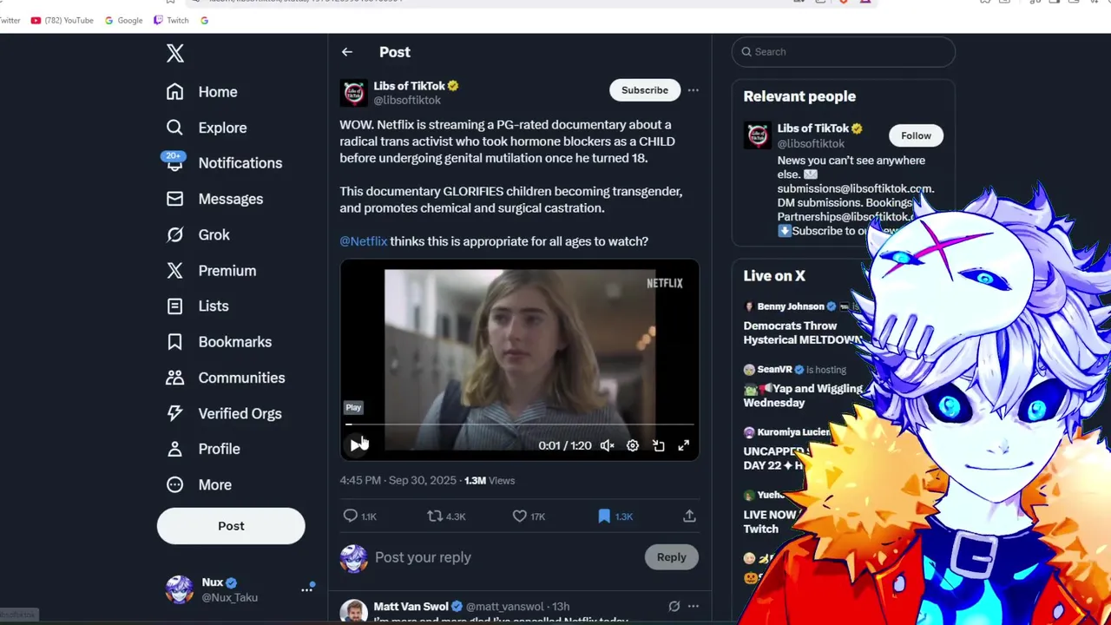The width and height of the screenshot is (1111, 625).
Task: Click the @Netflix mention link
Action: (x=364, y=241)
